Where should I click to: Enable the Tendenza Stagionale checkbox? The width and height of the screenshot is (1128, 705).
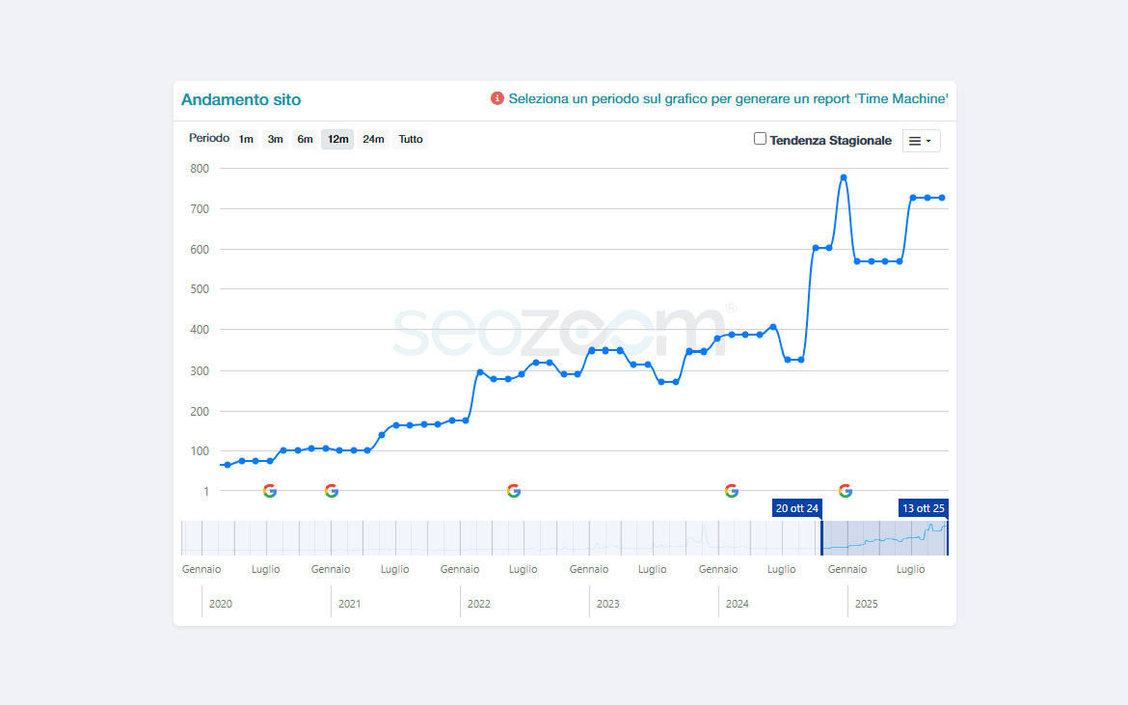[760, 139]
